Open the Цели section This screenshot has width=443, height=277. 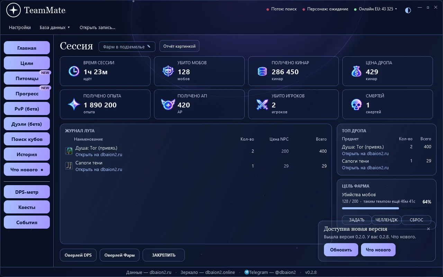pos(27,63)
